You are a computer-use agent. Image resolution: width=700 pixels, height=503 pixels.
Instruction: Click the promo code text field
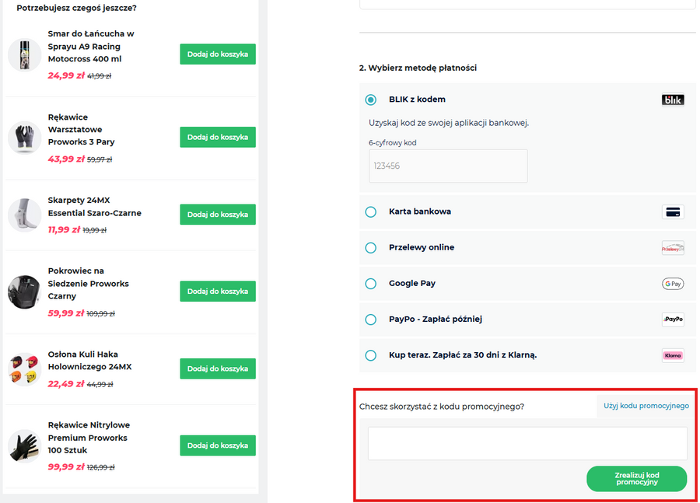[527, 443]
